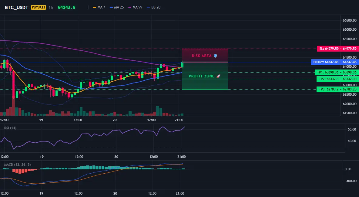Click the 62783.20 price axis tag
359x197 pixels.
pyautogui.click(x=350, y=89)
